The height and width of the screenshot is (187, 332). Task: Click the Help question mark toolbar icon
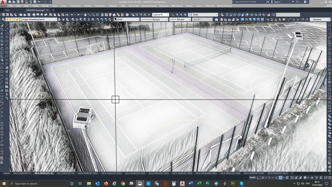point(127,15)
